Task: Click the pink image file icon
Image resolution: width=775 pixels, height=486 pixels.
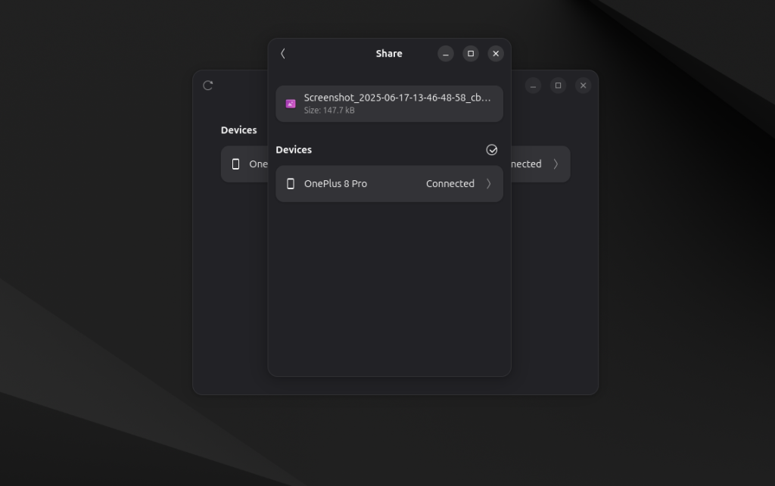Action: 291,103
